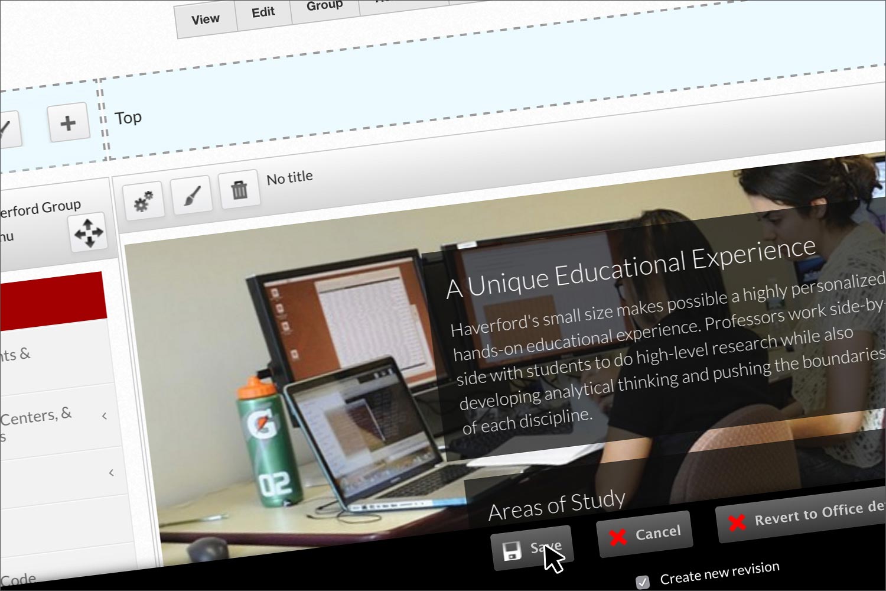Click the paintbrush style icon
This screenshot has width=886, height=591.
[191, 195]
